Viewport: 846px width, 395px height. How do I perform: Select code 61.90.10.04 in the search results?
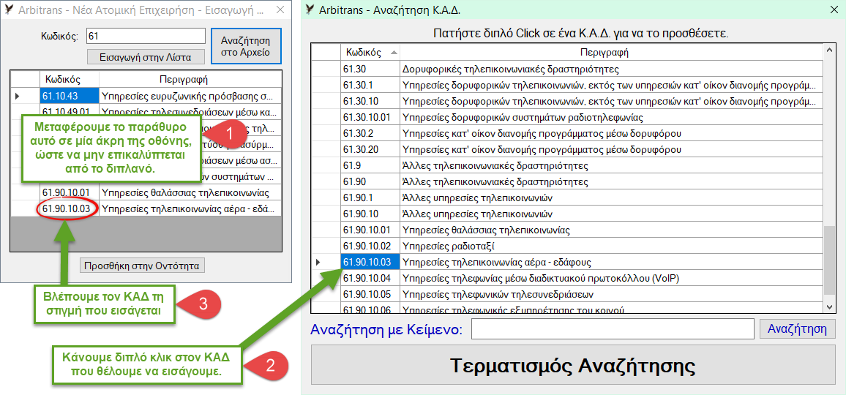coord(370,279)
